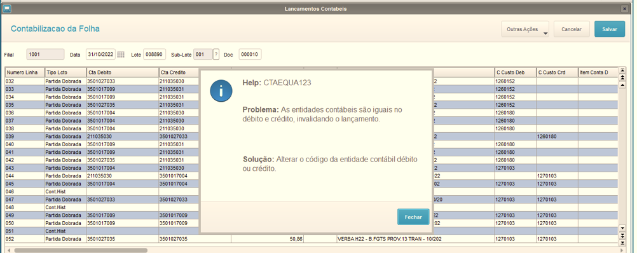Image resolution: width=637 pixels, height=253 pixels.
Task: Page down in the grid with the double down arrow
Action: click(622, 236)
